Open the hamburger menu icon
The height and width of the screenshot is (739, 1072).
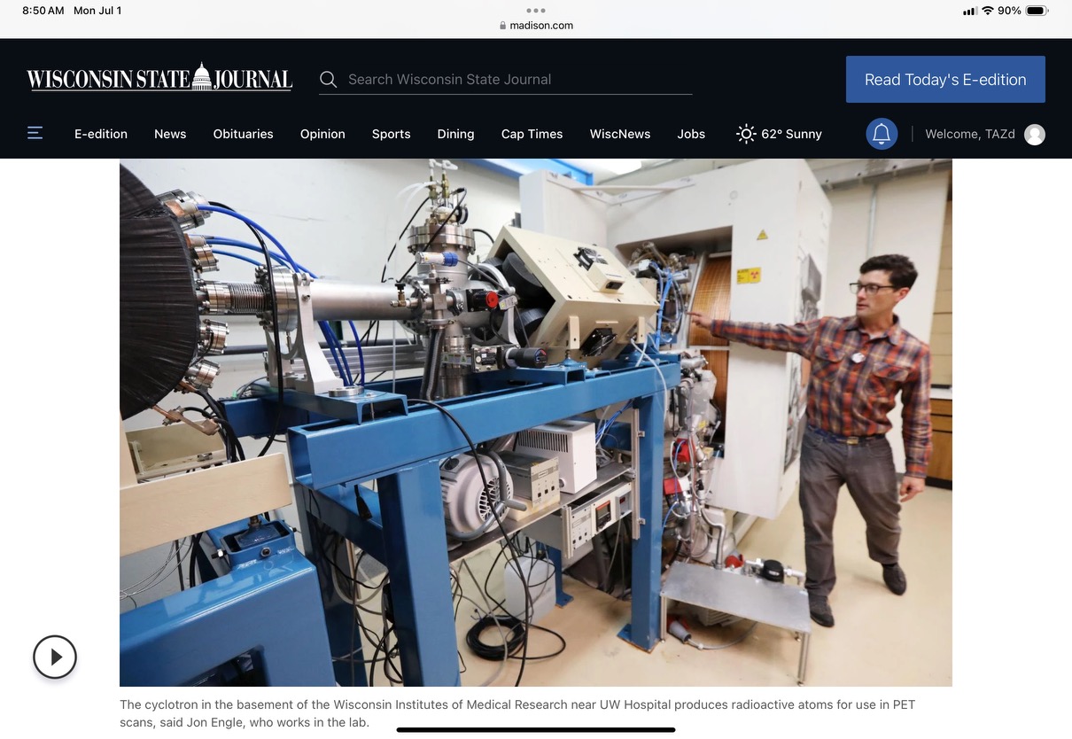tap(35, 134)
